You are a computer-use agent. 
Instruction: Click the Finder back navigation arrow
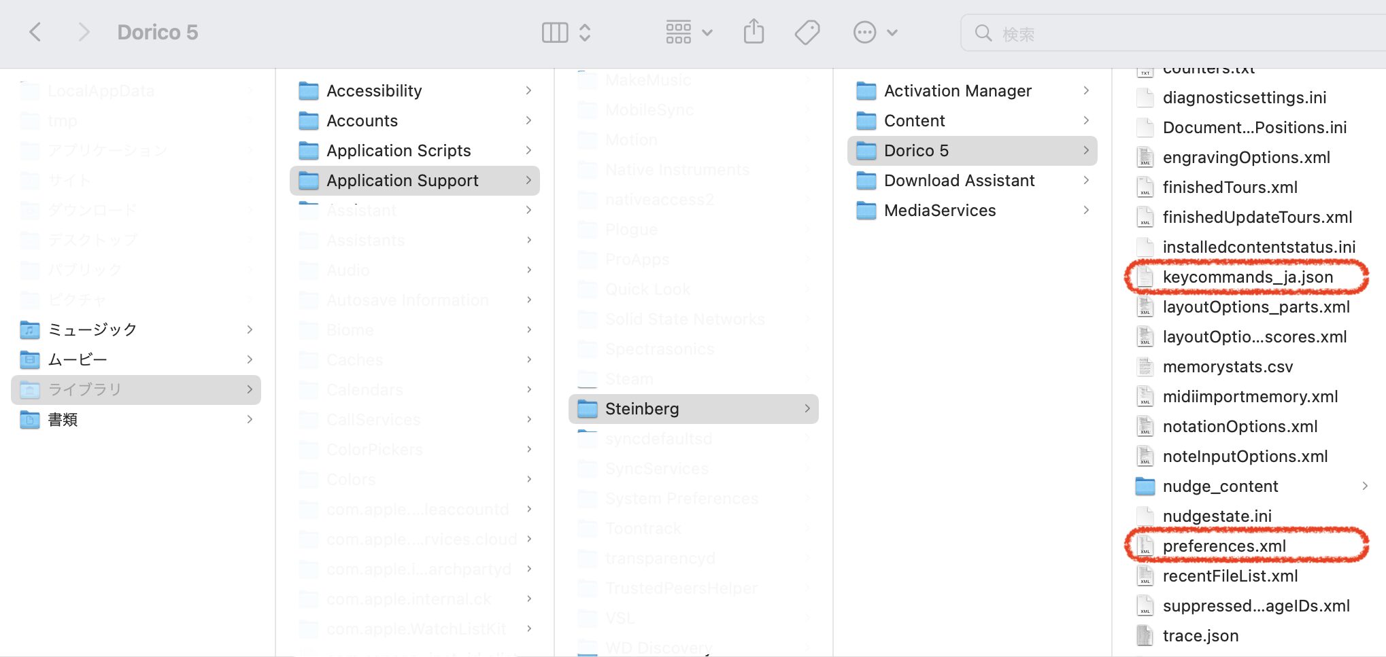coord(35,32)
